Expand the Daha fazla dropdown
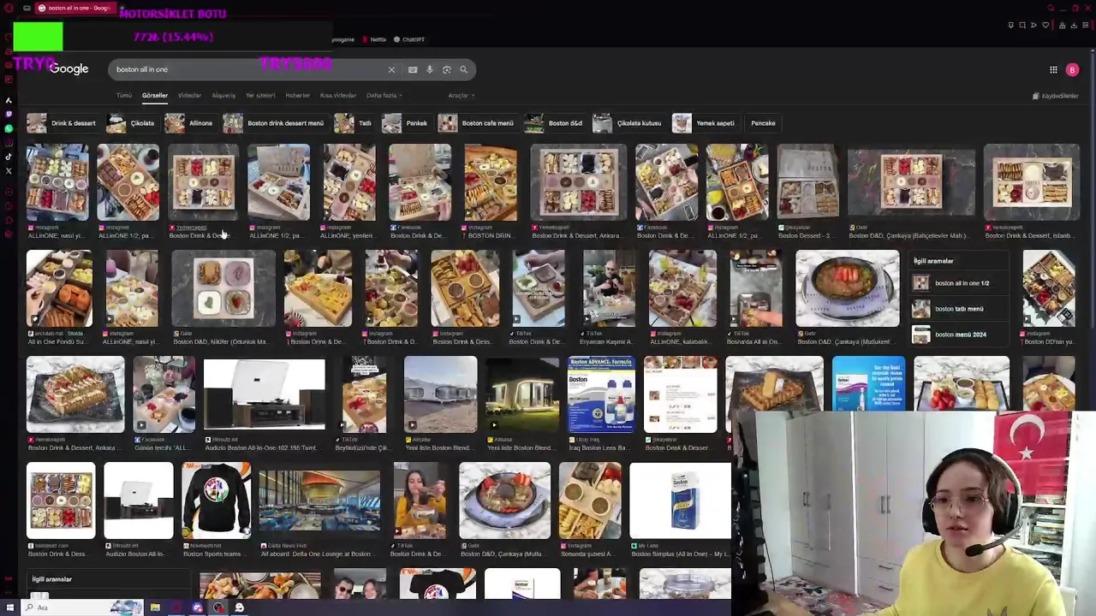This screenshot has width=1096, height=616. tap(384, 95)
